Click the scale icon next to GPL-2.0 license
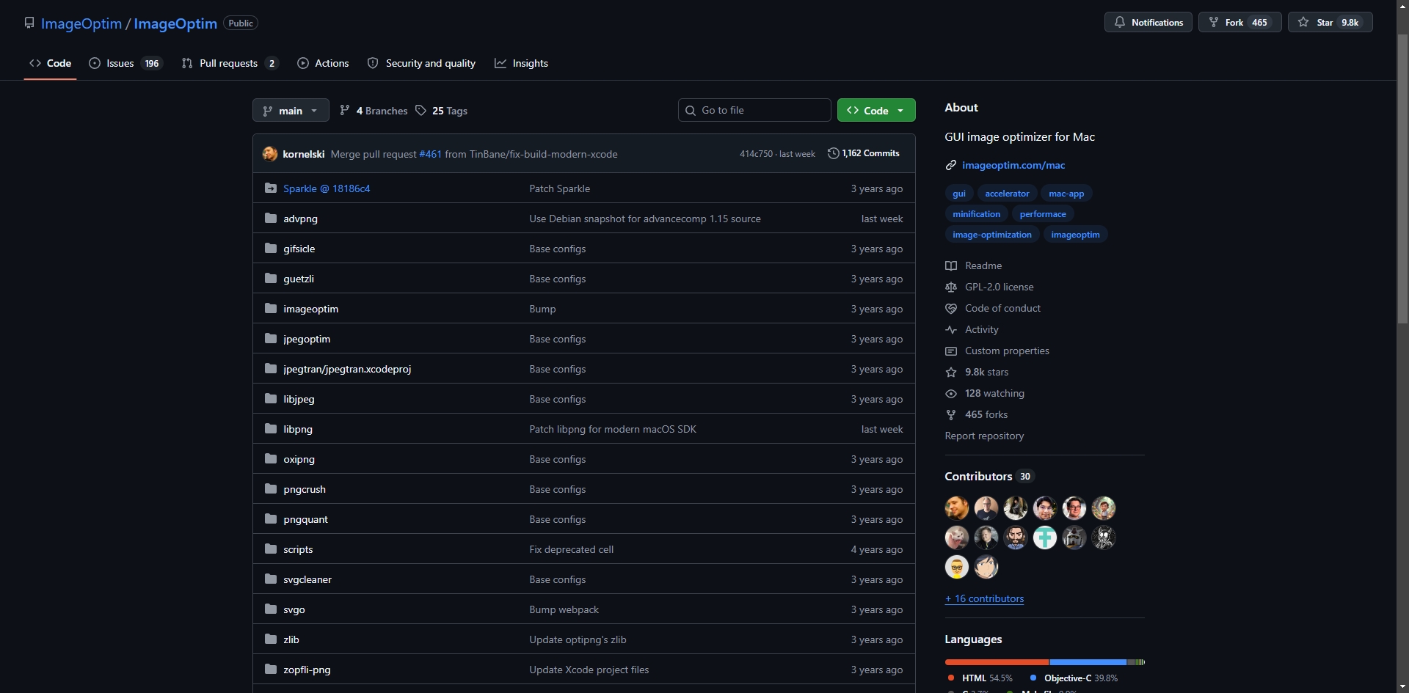Viewport: 1409px width, 693px height. pyautogui.click(x=951, y=287)
